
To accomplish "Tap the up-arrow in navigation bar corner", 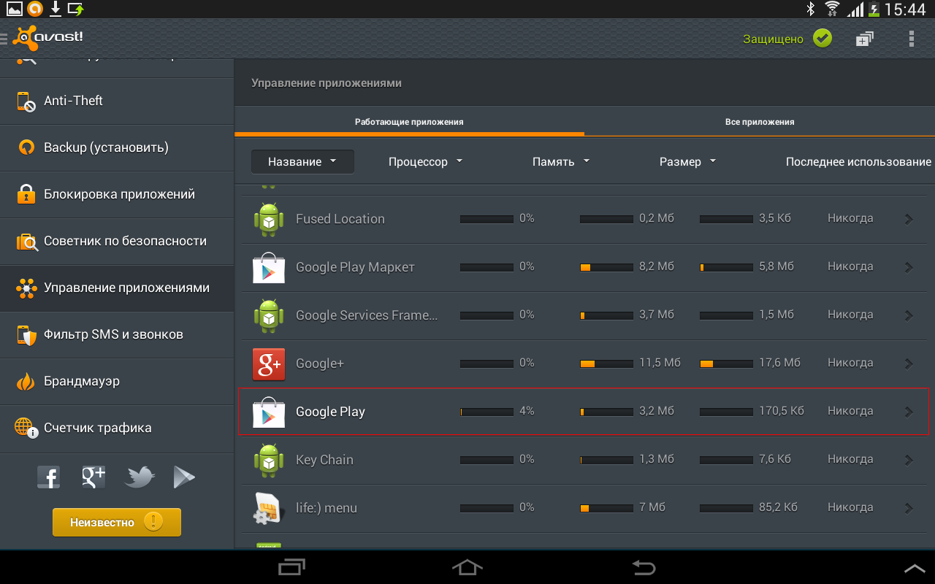I will (915, 568).
